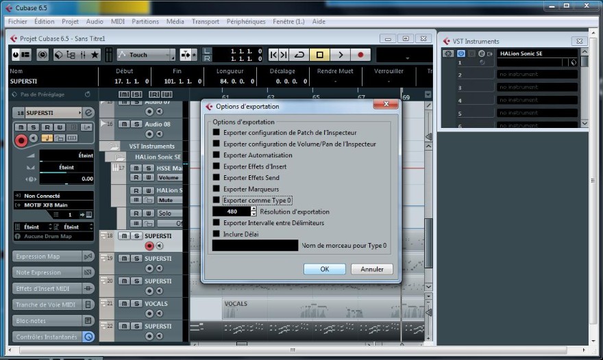
Task: Click SUPERSTI track 18 record enable
Action: point(149,246)
